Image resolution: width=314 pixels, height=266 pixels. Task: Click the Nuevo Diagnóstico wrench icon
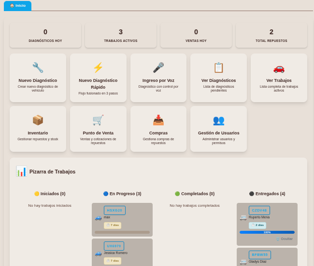point(38,67)
